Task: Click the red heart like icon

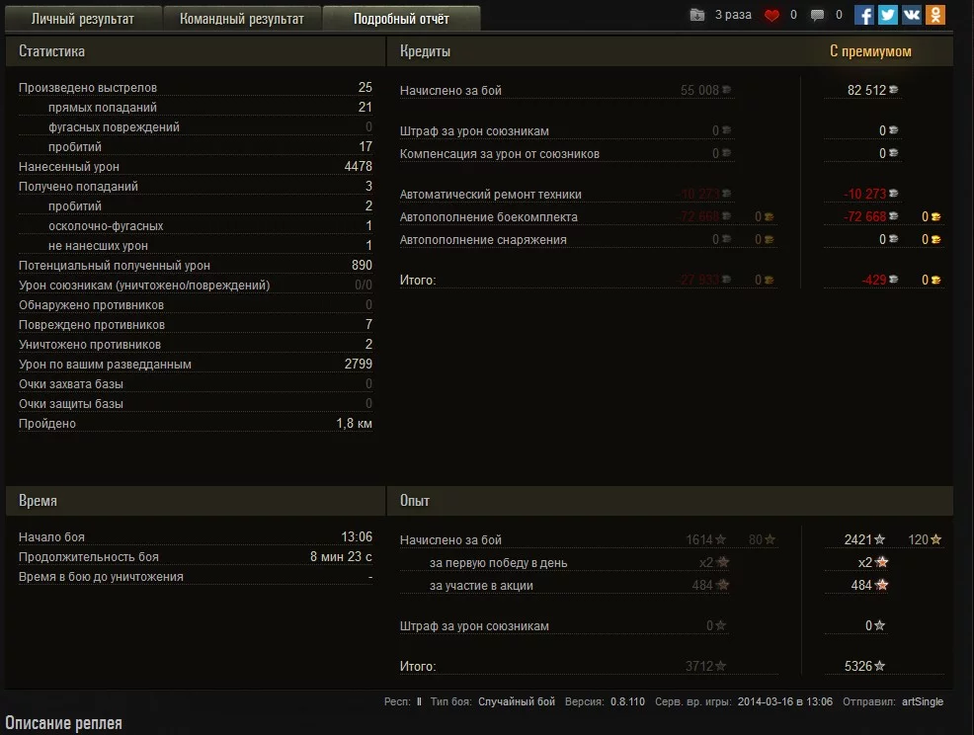Action: click(771, 15)
